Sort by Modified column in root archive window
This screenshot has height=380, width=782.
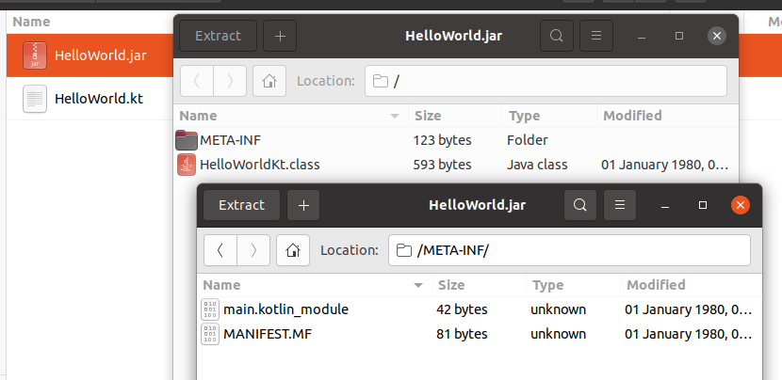[667, 116]
